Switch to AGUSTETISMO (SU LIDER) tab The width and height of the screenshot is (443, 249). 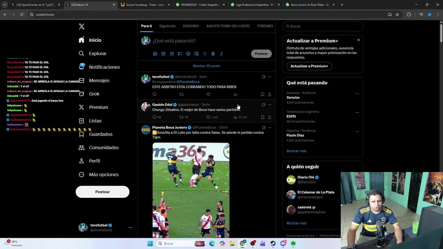(228, 26)
